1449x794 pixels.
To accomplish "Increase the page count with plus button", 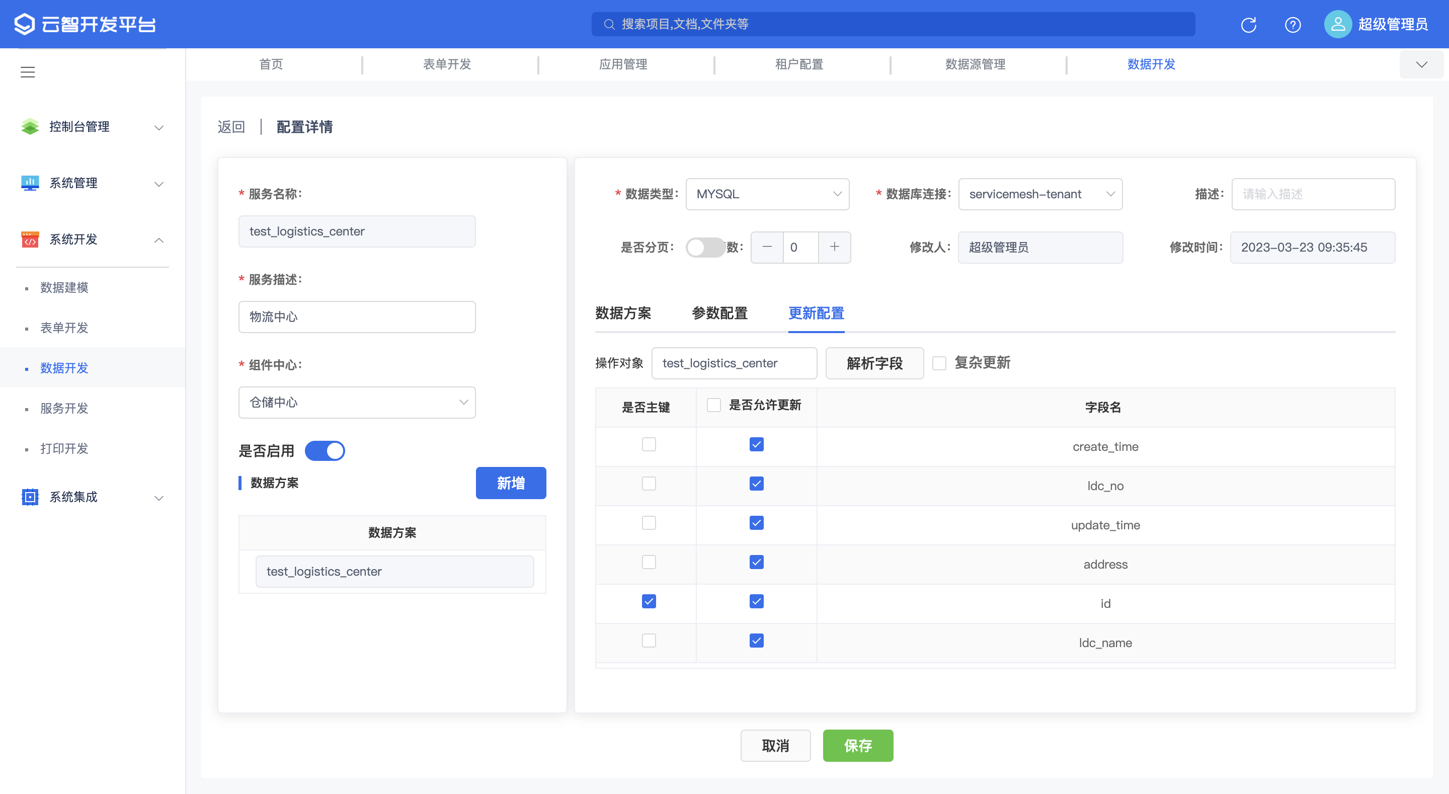I will pyautogui.click(x=834, y=247).
